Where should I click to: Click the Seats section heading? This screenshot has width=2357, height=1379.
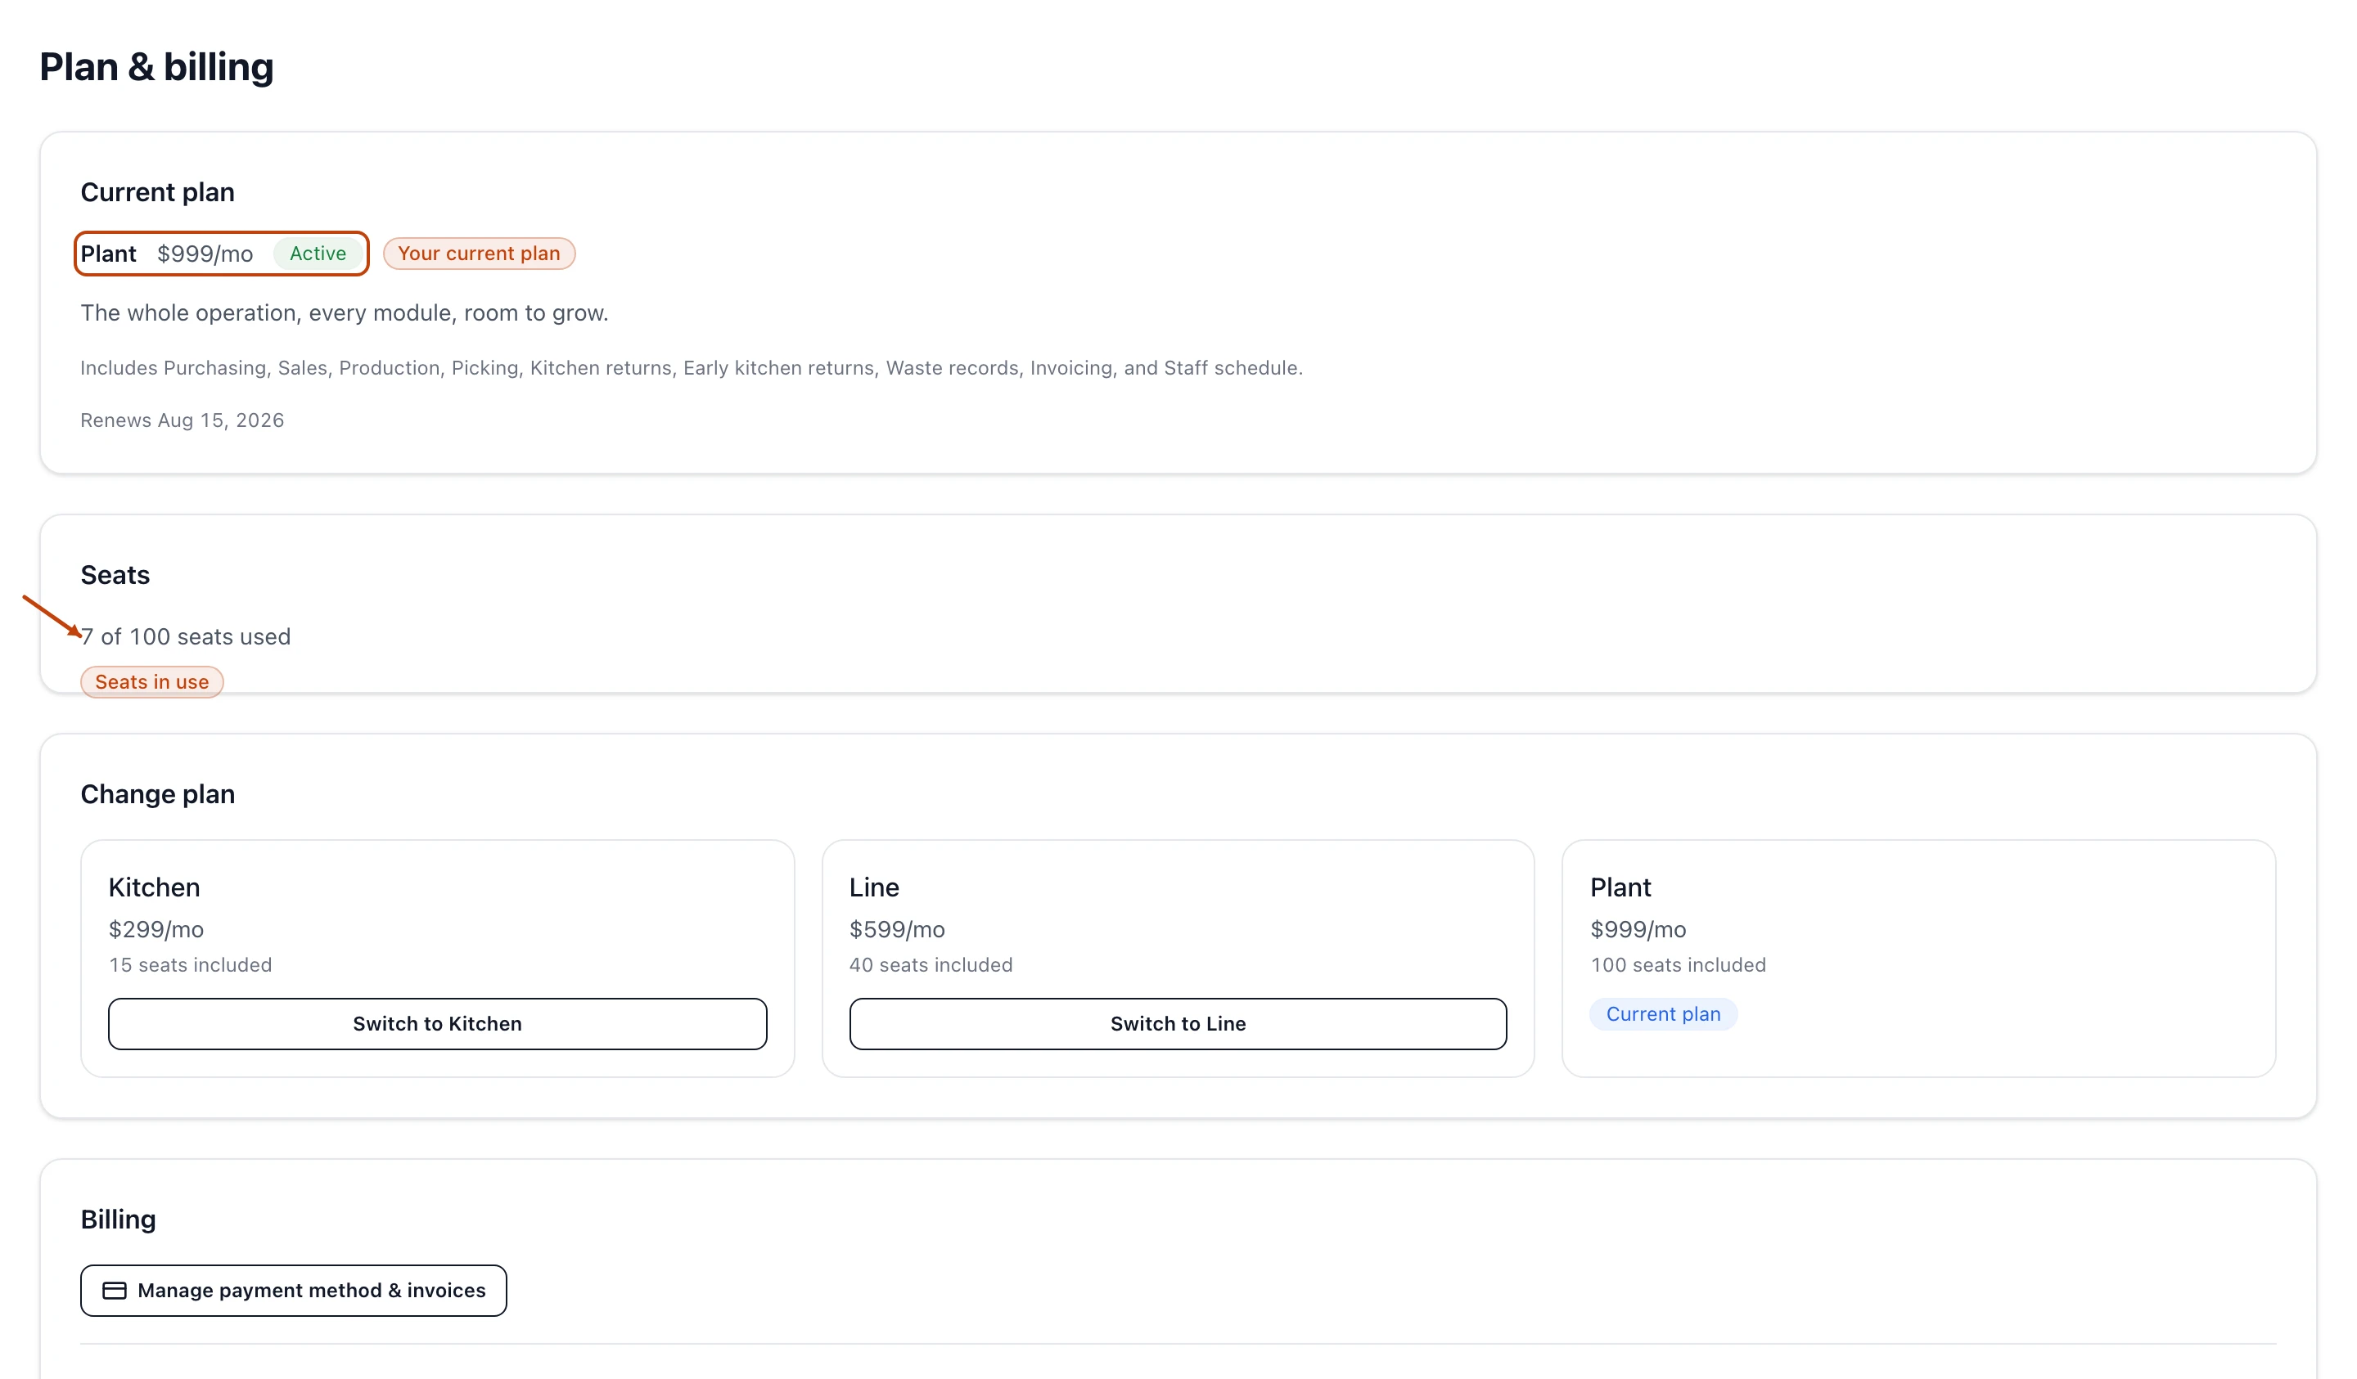[115, 574]
